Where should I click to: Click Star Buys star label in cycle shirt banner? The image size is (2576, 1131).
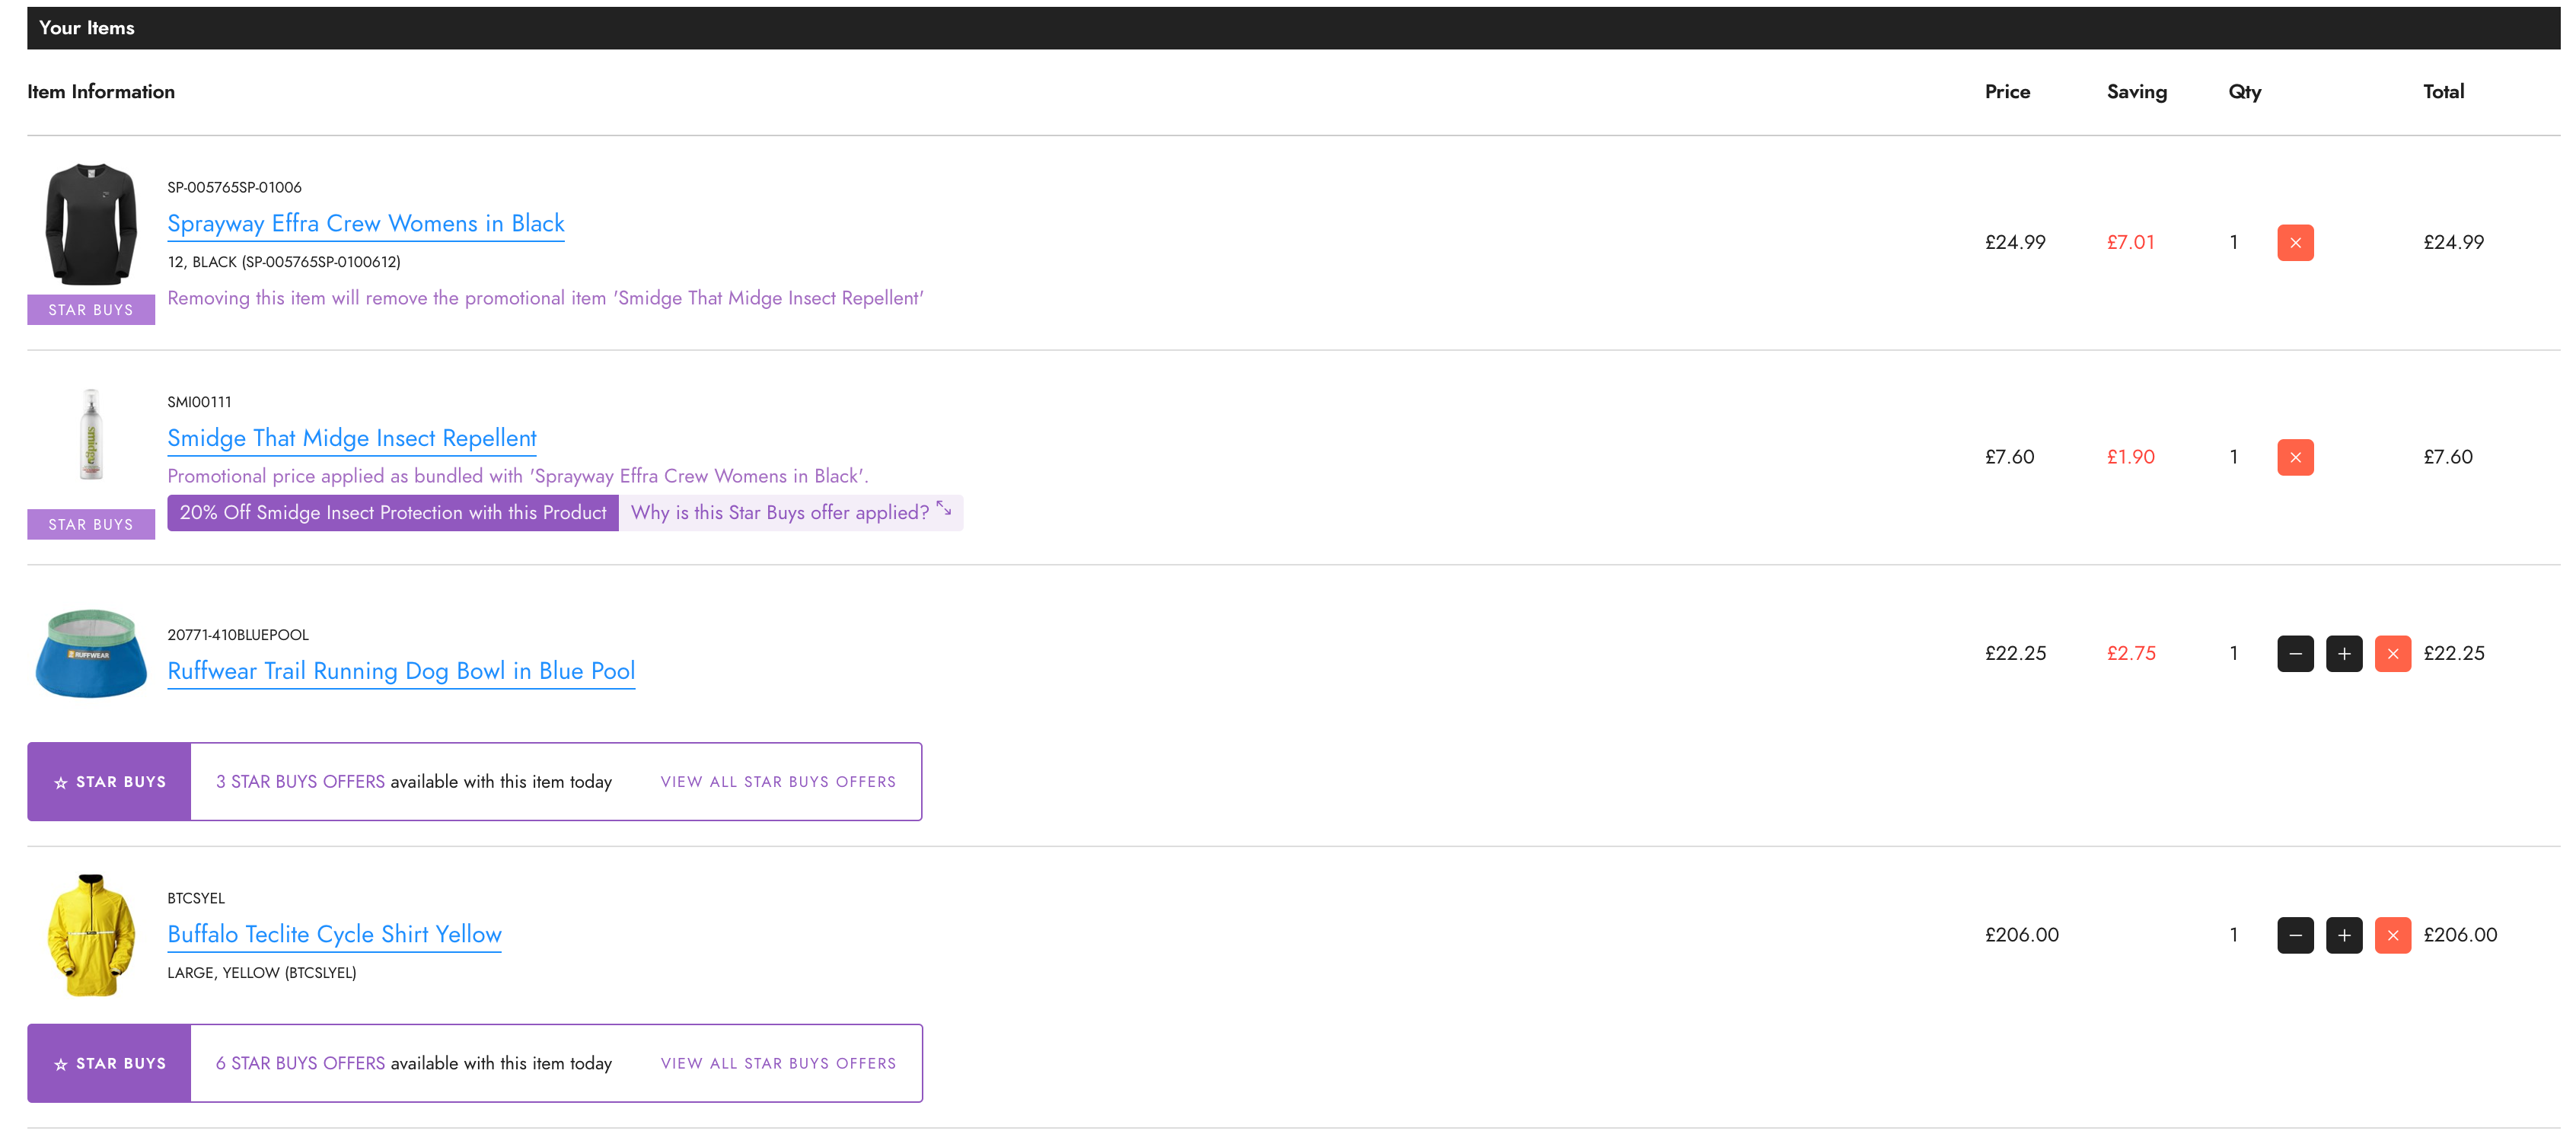pos(109,1063)
